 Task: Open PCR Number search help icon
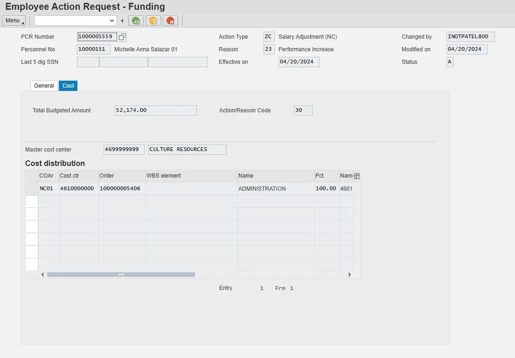122,37
